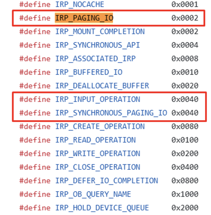Click the IRP_SYNCHRONOUS_PAGING_IO macro name
Viewport: 211px width, 215px height.
[x=111, y=113]
